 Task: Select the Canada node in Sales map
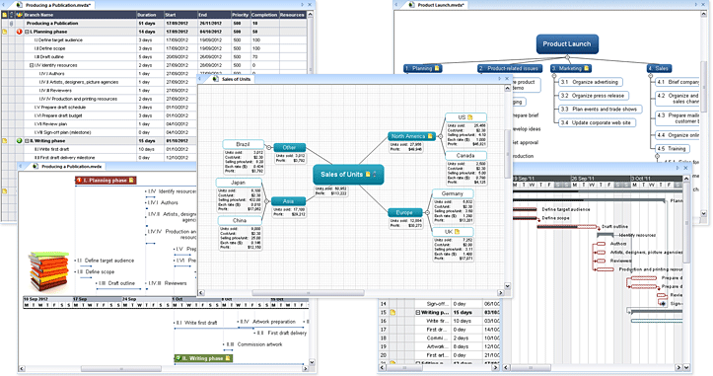(465, 156)
